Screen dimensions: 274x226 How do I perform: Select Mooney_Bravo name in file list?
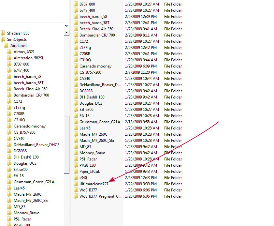tap(93, 153)
